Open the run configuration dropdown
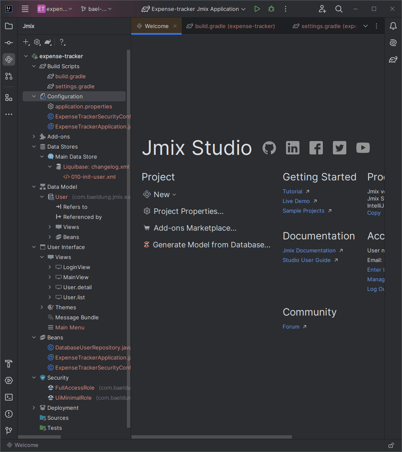Screen dimensions: 402x452 click(x=193, y=9)
